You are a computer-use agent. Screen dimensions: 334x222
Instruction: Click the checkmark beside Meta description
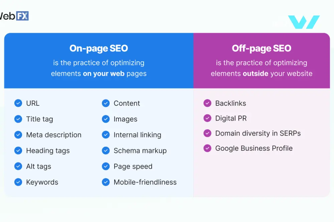coord(18,135)
